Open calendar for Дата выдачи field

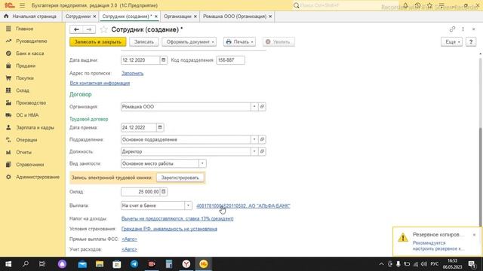(164, 60)
